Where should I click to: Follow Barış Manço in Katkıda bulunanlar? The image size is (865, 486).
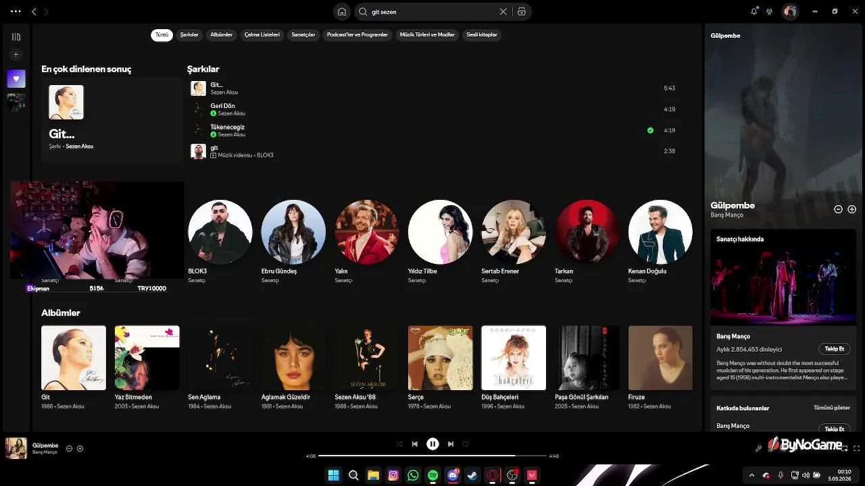coord(835,429)
